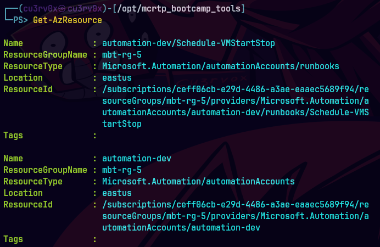Click second record's mbt-rg-5 resource group value
The width and height of the screenshot is (380, 247).
click(122, 170)
